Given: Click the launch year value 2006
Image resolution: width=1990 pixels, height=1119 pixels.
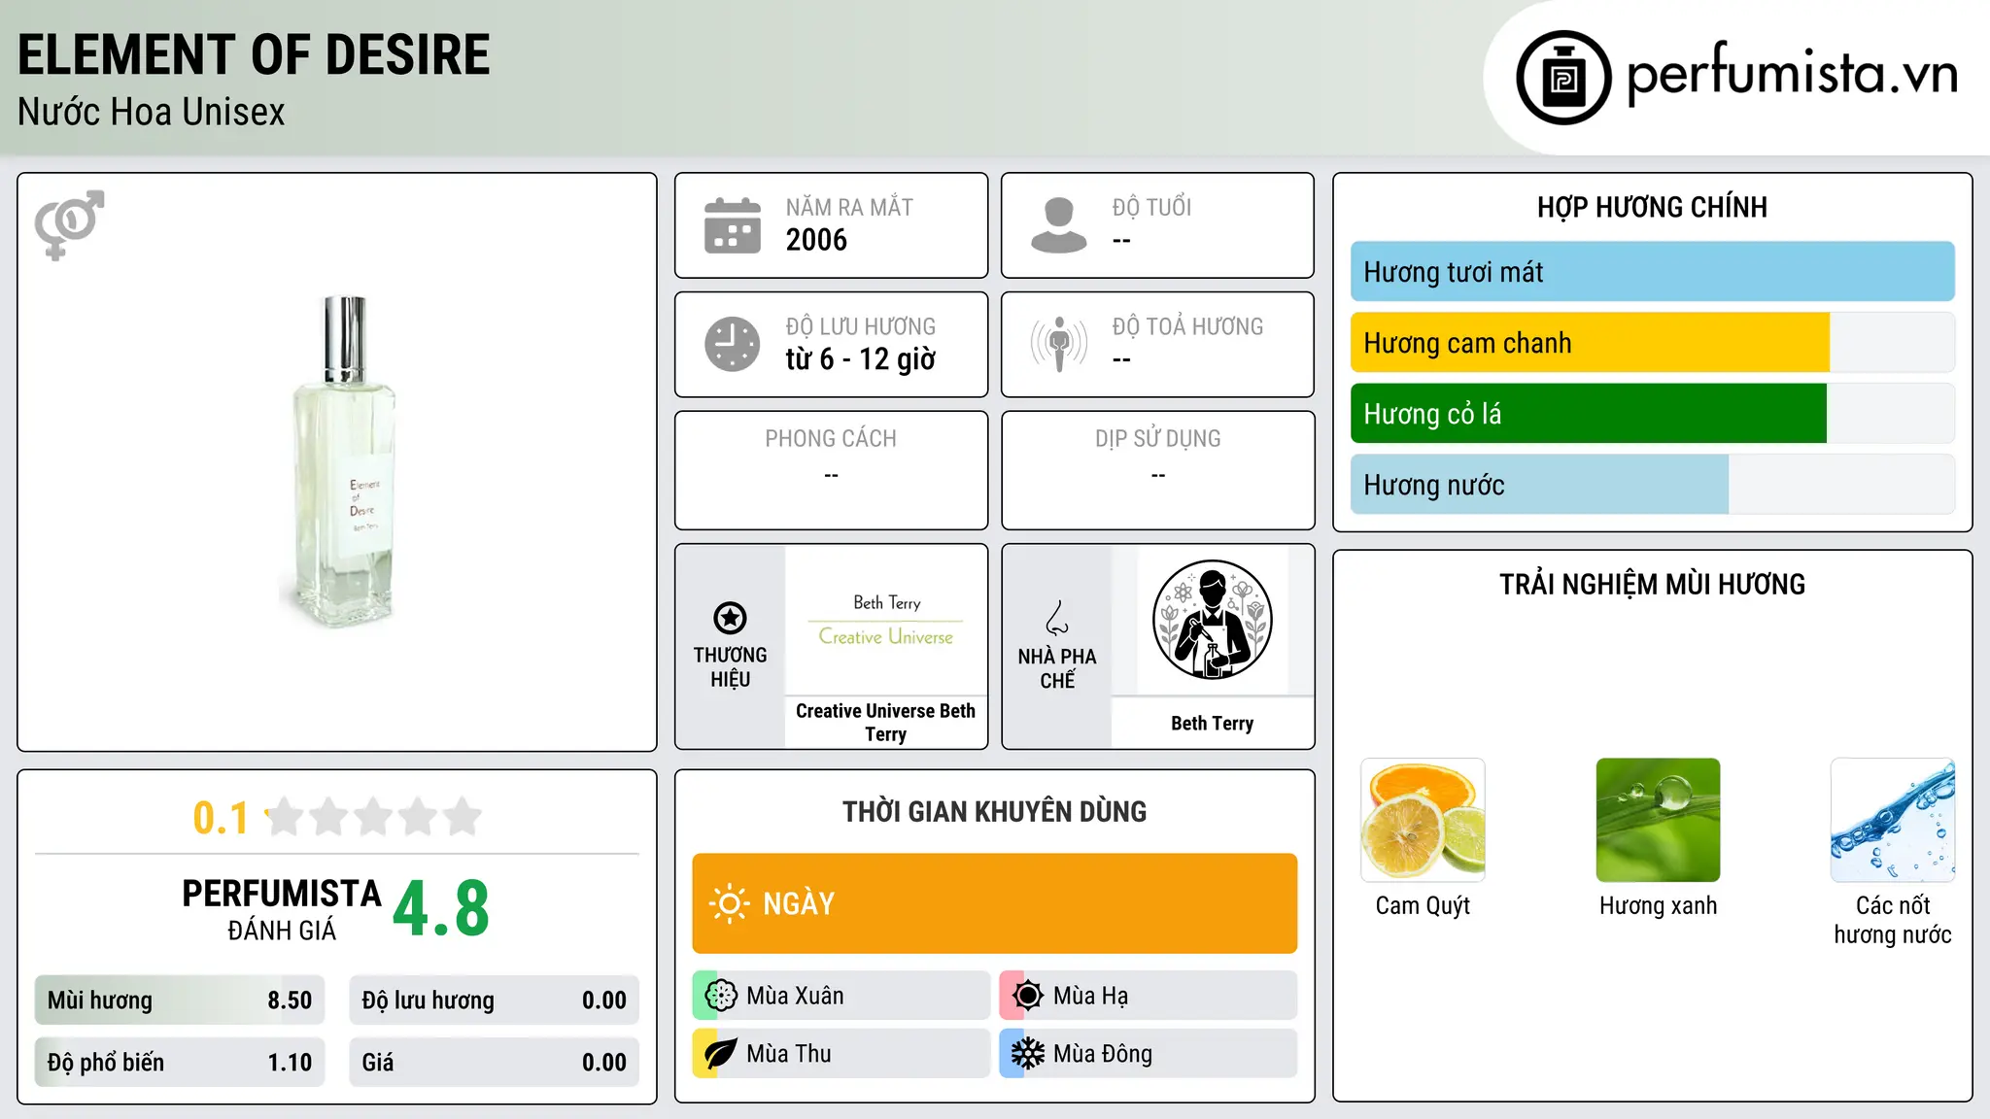Looking at the screenshot, I should [x=816, y=240].
